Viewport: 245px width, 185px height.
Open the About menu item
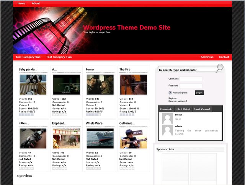36,3
